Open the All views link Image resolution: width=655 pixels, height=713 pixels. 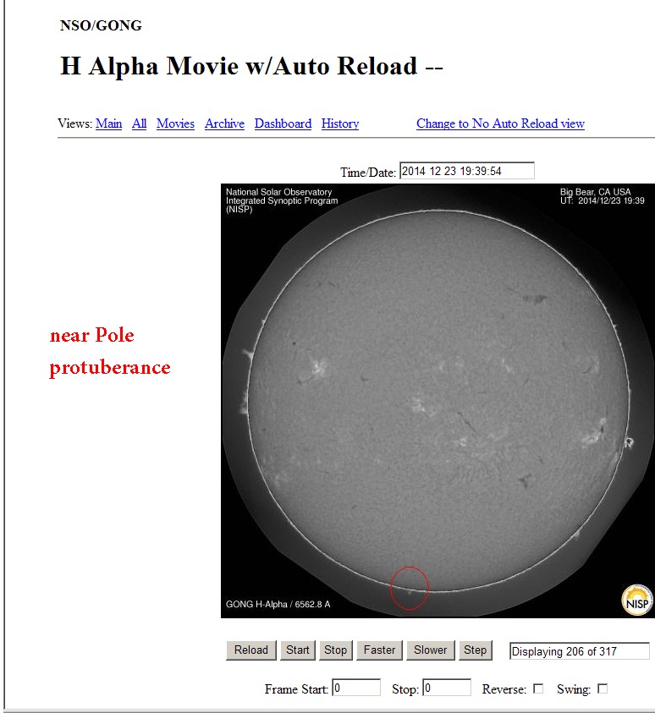pyautogui.click(x=139, y=123)
